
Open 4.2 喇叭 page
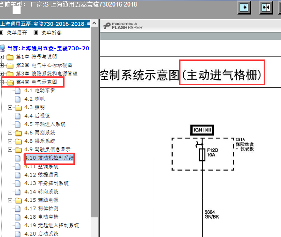[x=35, y=99]
